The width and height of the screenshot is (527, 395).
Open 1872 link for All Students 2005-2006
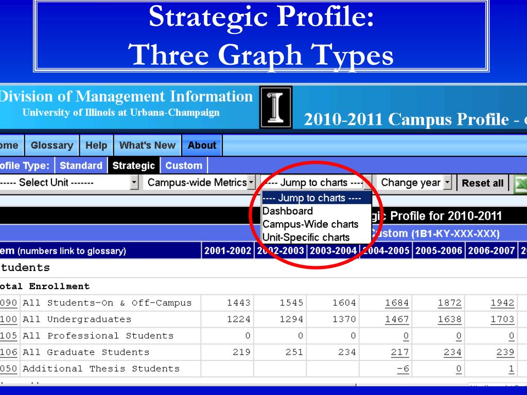450,303
